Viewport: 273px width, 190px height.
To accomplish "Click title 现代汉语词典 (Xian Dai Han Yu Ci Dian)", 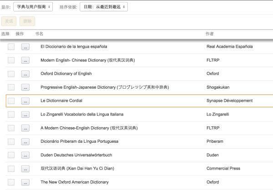I will [77, 169].
